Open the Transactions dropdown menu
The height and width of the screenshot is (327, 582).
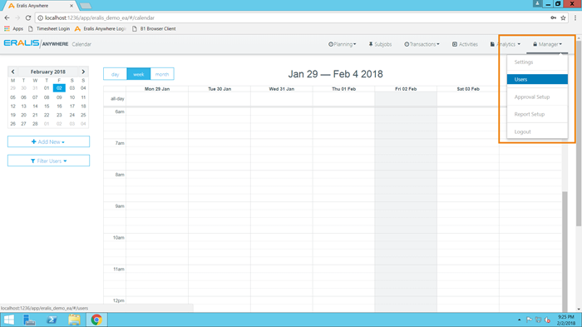pyautogui.click(x=422, y=44)
